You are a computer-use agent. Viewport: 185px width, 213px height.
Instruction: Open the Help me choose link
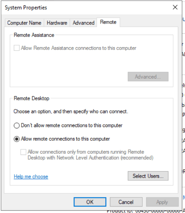31,176
